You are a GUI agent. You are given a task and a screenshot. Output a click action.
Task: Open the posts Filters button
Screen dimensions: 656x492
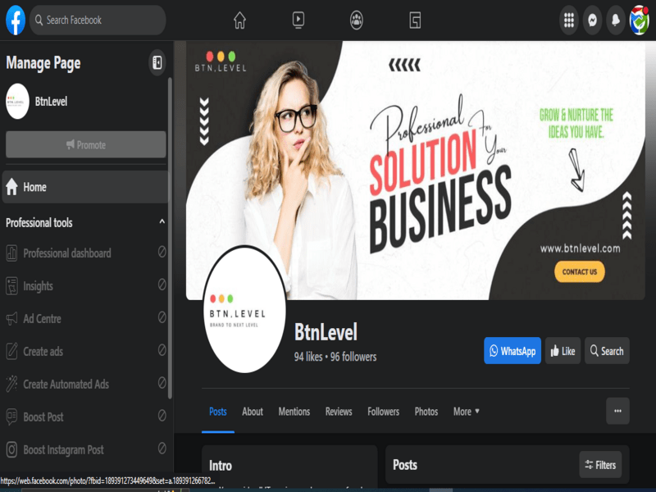click(600, 465)
